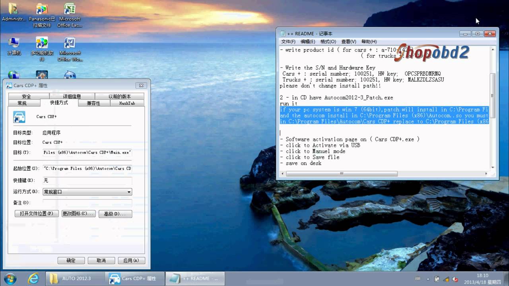Click the Notepad vertical scrollbar thumb
Image resolution: width=509 pixels, height=286 pixels.
click(x=492, y=95)
